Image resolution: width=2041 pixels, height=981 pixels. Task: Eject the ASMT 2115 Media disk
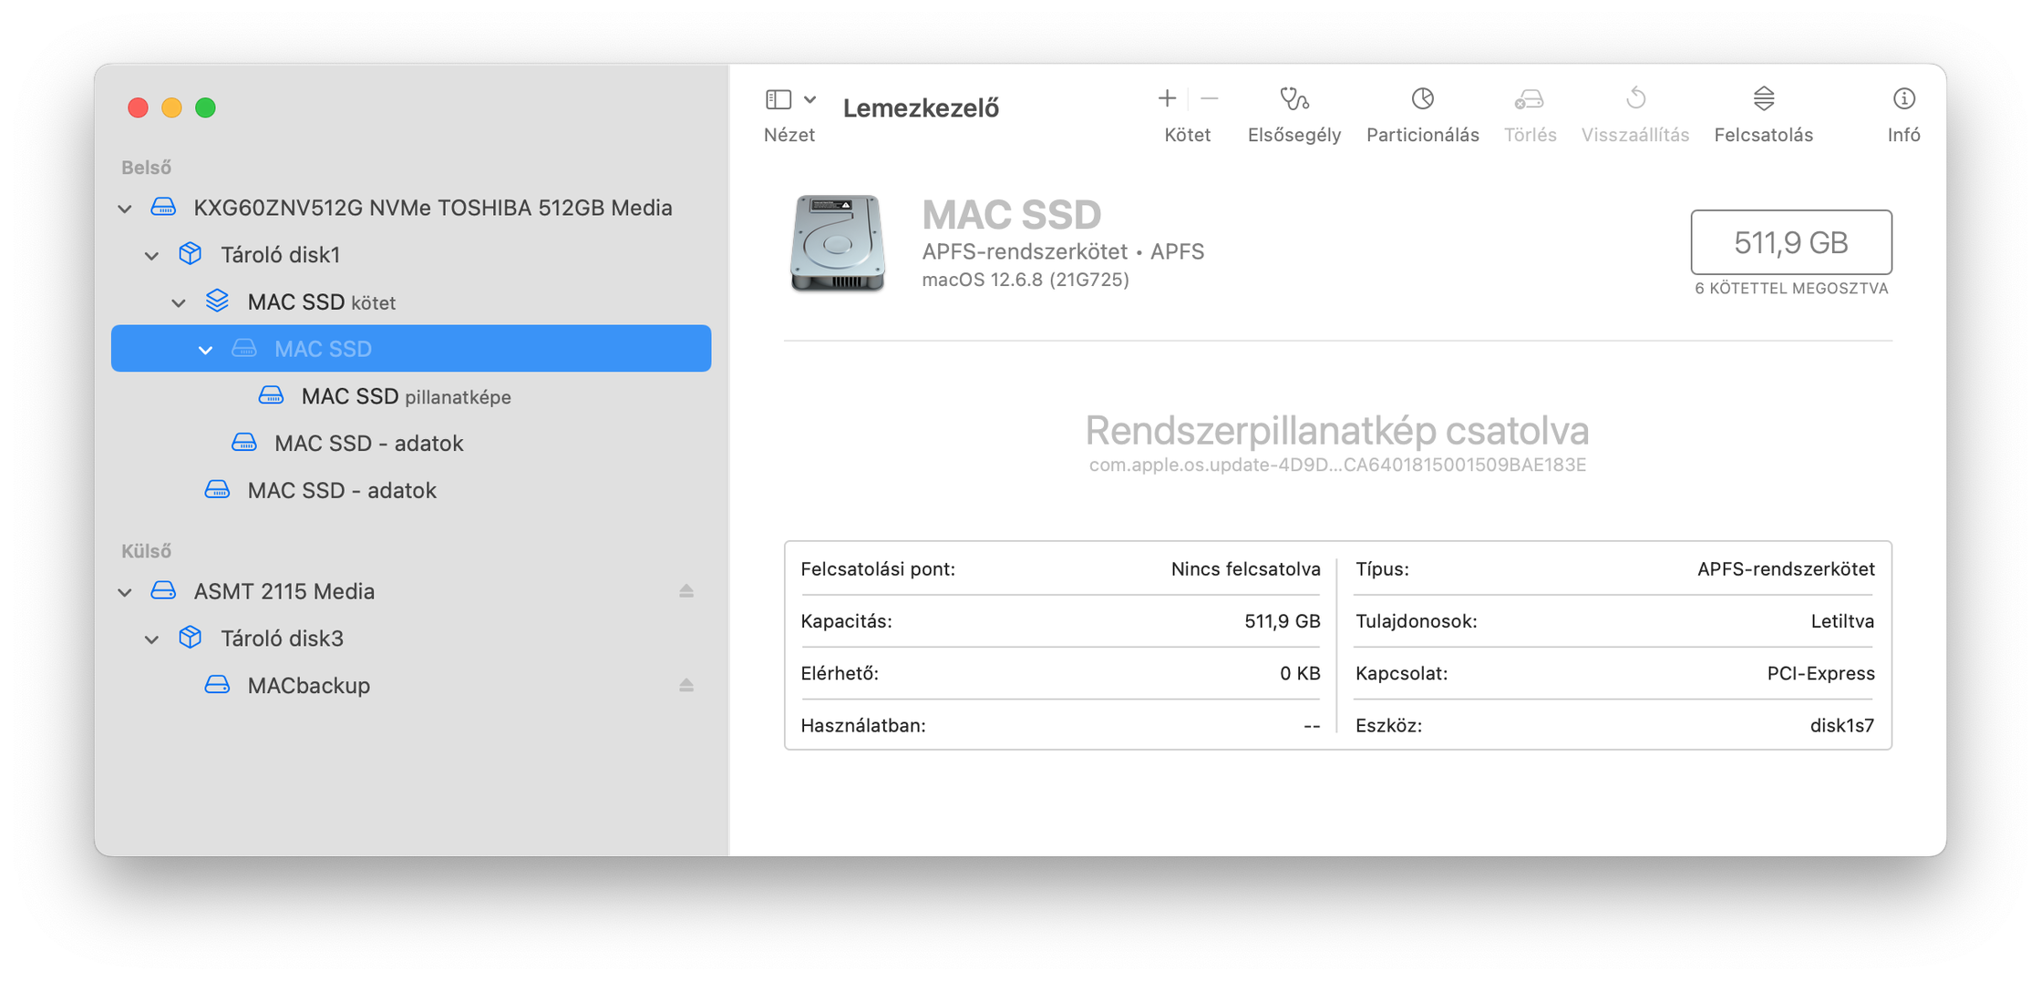(686, 591)
